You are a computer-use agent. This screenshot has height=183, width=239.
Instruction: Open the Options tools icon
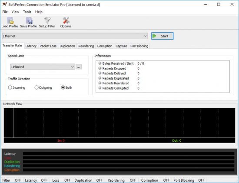point(66,20)
